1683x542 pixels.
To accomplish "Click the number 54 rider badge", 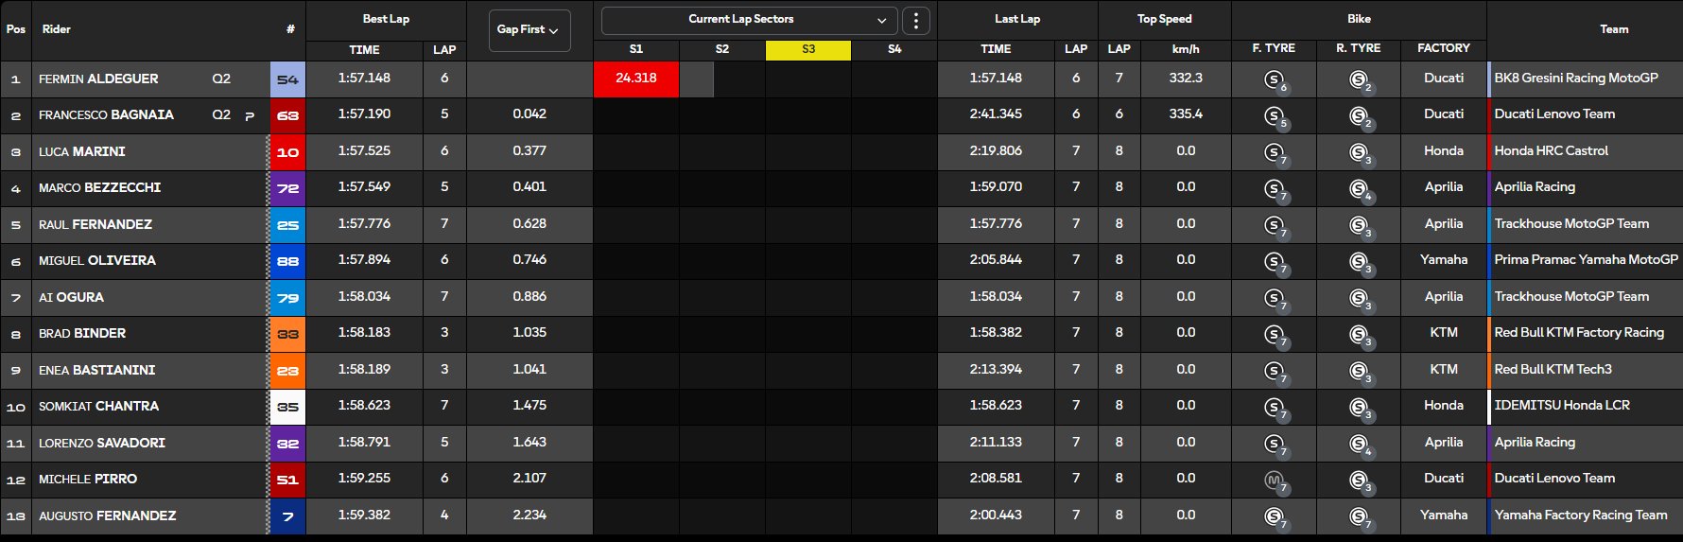I will click(x=287, y=79).
